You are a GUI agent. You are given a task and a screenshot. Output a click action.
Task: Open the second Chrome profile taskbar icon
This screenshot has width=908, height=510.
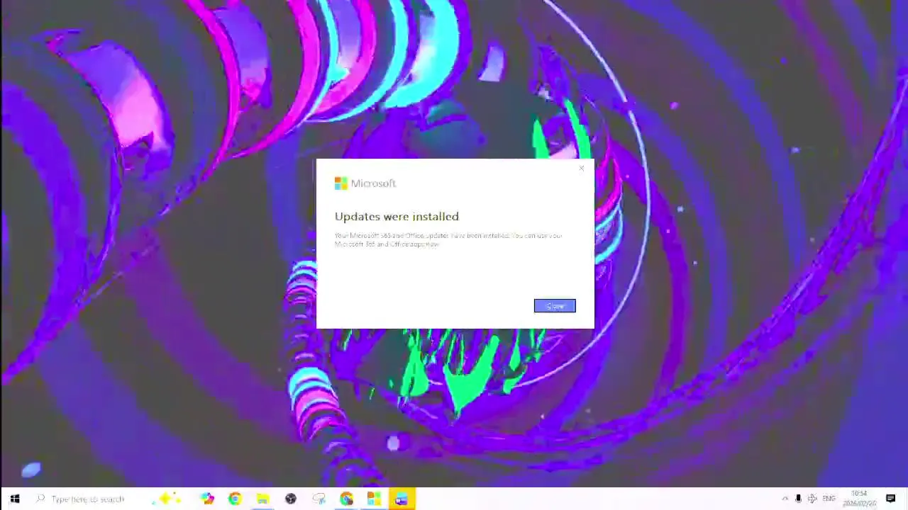coord(346,499)
